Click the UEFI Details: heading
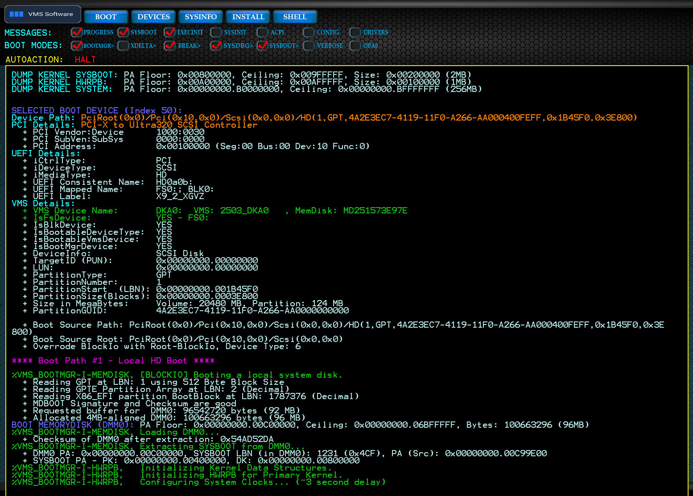The width and height of the screenshot is (693, 496). point(46,153)
